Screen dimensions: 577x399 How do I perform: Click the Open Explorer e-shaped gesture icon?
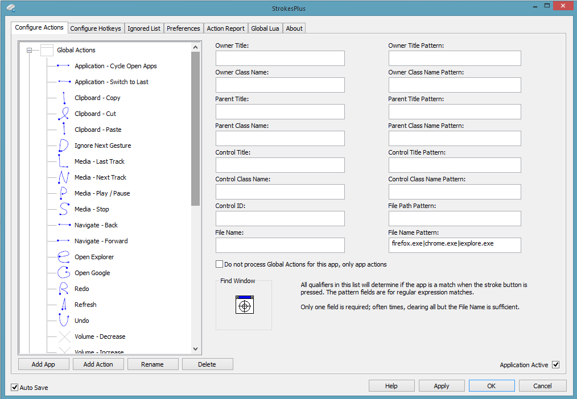tap(63, 257)
